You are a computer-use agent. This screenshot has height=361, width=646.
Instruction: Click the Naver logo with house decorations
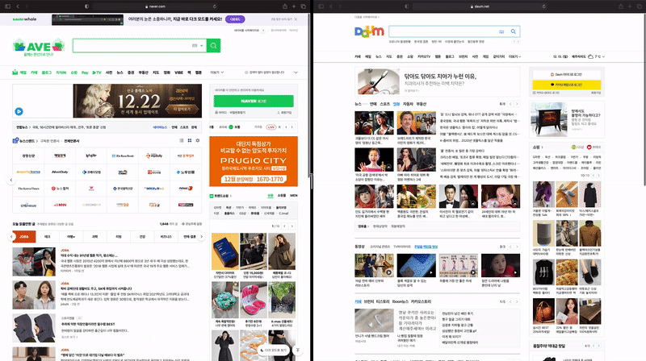[39, 46]
